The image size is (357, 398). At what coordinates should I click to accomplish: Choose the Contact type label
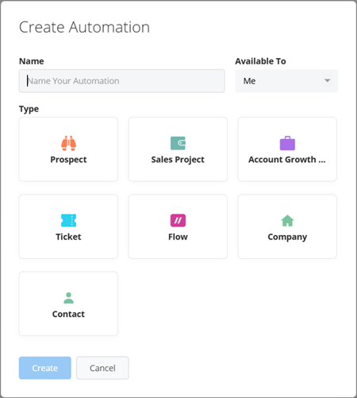(x=68, y=314)
